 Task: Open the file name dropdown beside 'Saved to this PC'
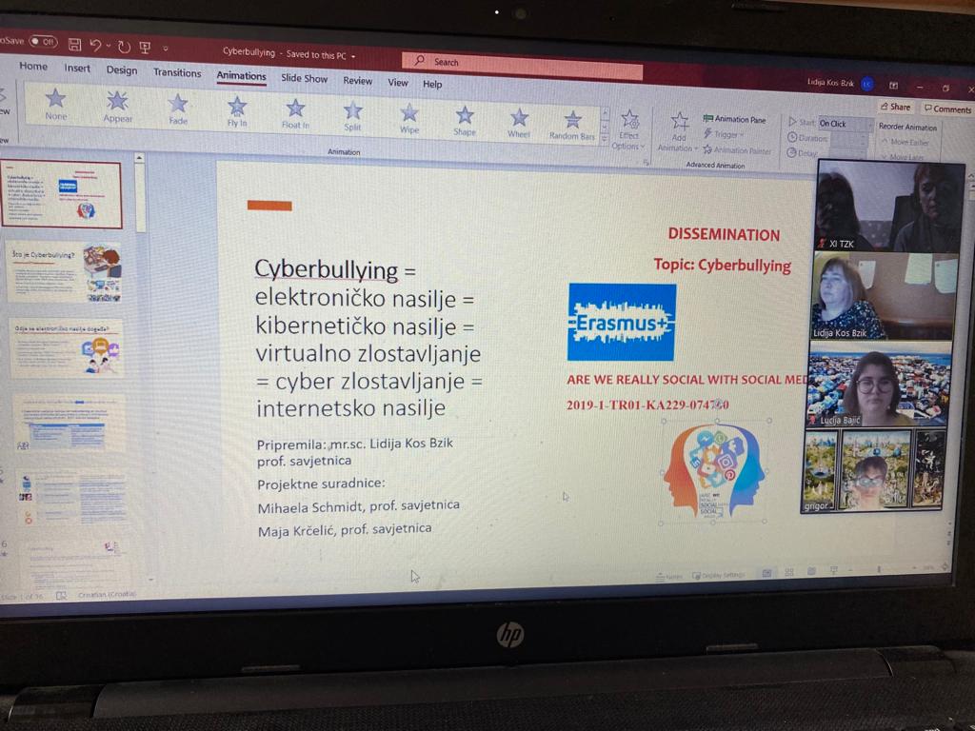tap(353, 56)
